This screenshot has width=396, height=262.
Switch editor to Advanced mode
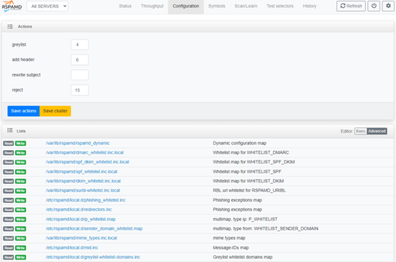(x=377, y=131)
